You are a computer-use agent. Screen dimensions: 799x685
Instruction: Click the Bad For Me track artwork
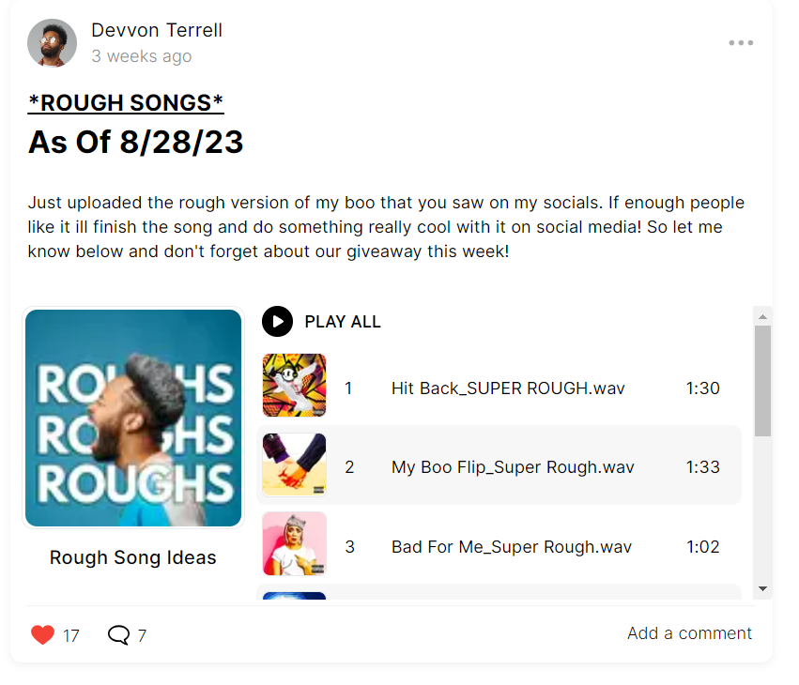point(295,543)
